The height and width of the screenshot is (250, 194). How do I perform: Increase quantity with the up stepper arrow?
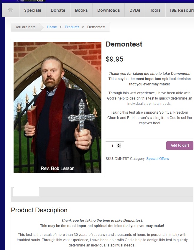pyautogui.click(x=119, y=145)
